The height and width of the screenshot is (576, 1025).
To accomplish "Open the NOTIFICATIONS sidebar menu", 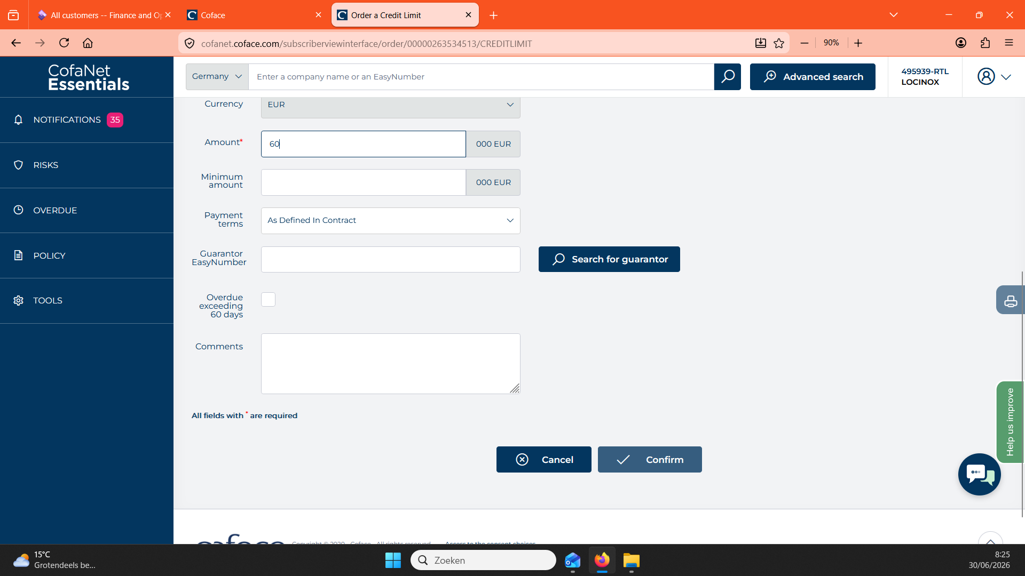I will coord(86,120).
